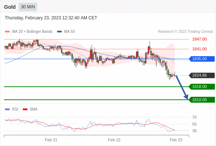Click the black 1824.86 current price tag
216x146 pixels.
pyautogui.click(x=202, y=76)
